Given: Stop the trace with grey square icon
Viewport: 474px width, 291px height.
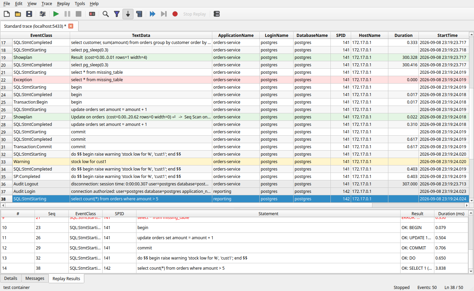Looking at the screenshot, I should click(x=79, y=14).
